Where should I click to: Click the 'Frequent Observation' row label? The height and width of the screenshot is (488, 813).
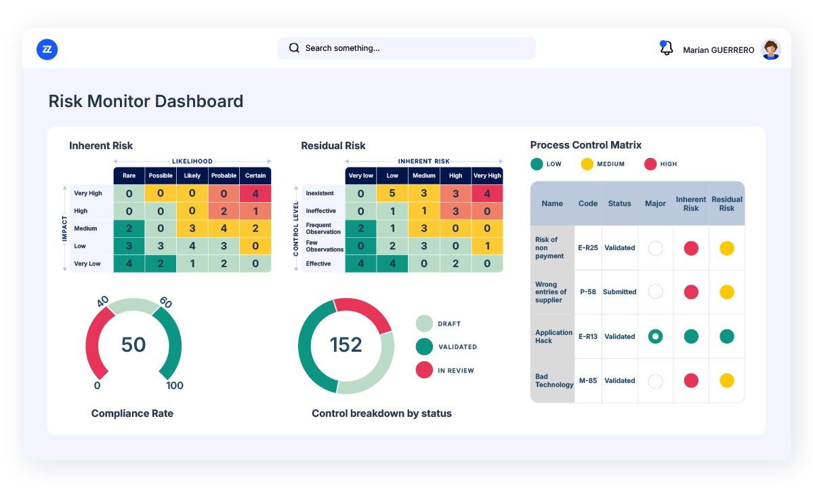click(323, 228)
